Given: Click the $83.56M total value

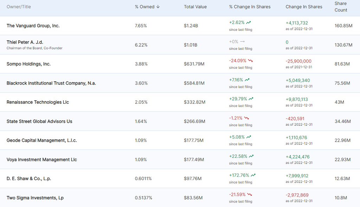Looking at the screenshot, I should [193, 198].
